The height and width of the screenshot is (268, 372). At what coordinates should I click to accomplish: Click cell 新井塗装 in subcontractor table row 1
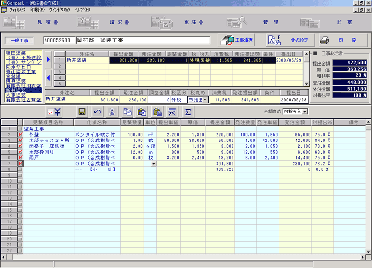point(87,60)
